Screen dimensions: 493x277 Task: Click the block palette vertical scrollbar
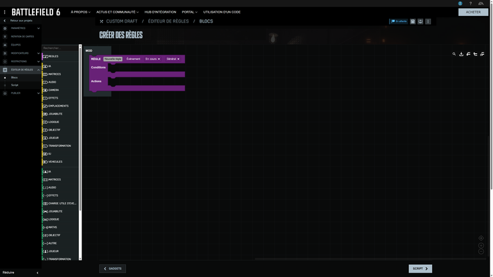80,128
